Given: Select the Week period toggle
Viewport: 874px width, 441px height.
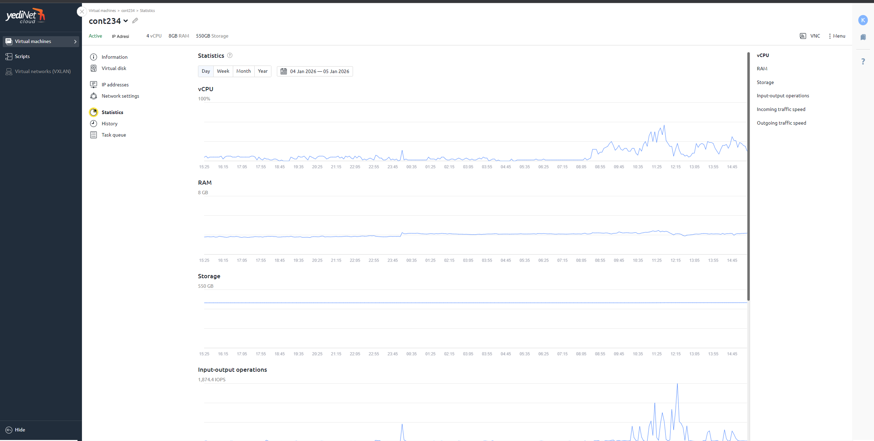Looking at the screenshot, I should tap(223, 71).
